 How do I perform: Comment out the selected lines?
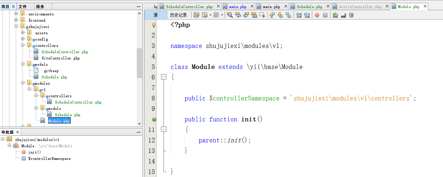click(x=335, y=15)
